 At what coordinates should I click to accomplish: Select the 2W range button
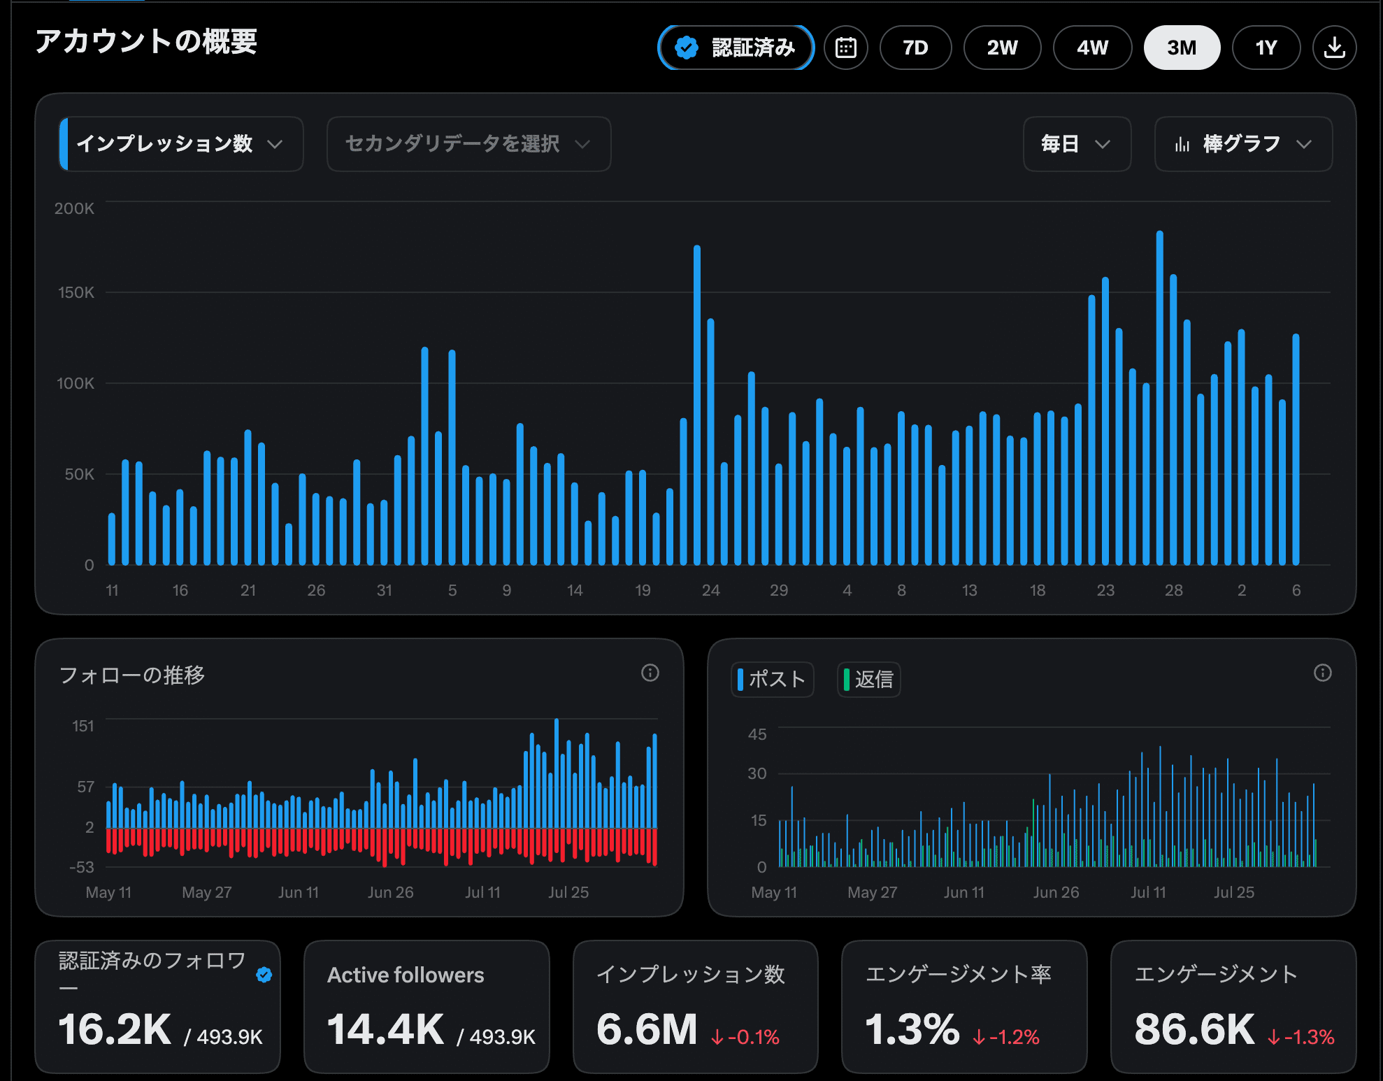1002,48
